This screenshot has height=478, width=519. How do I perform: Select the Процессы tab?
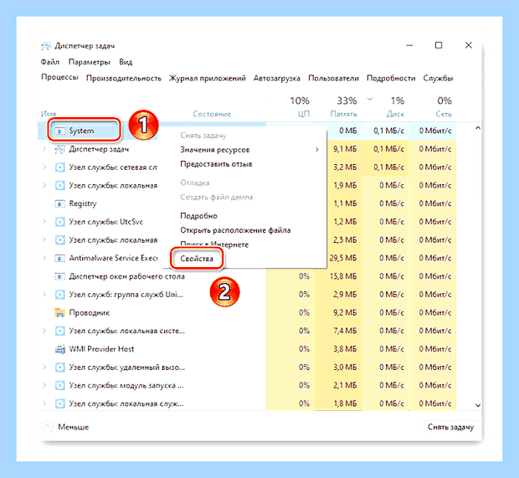[59, 77]
